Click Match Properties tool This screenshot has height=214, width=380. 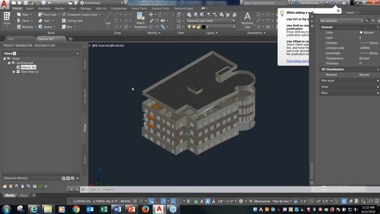[141, 20]
